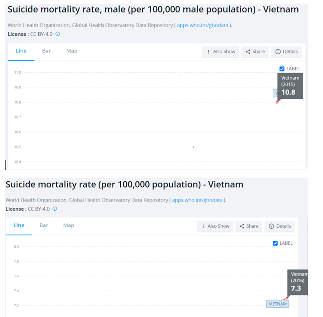323x317 pixels.
Task: Click the Share button in the lower chart
Action: [249, 226]
